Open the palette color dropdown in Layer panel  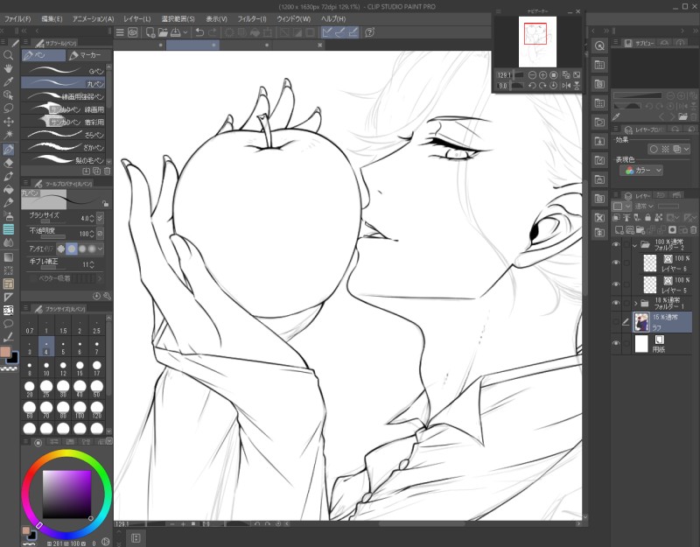tap(621, 206)
